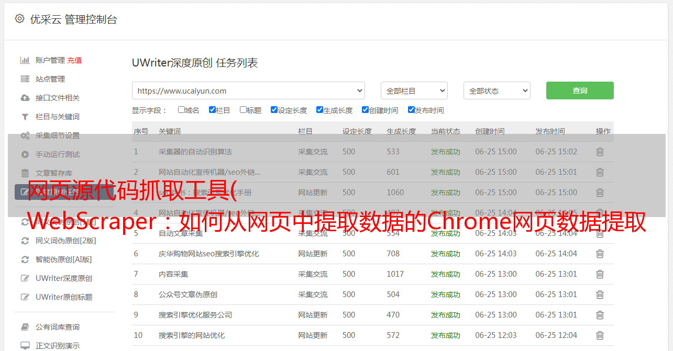Image resolution: width=673 pixels, height=351 pixels.
Task: Click the UWriter深度原创 任务列表 heading
Action: 195,63
